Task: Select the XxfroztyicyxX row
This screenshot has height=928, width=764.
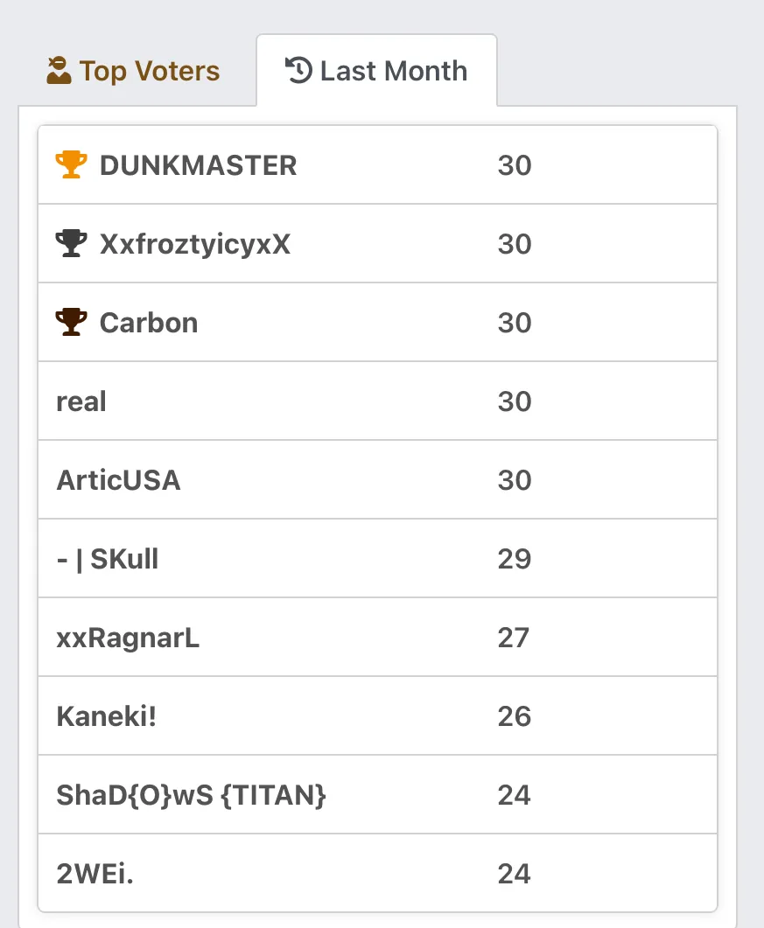Action: pos(377,244)
